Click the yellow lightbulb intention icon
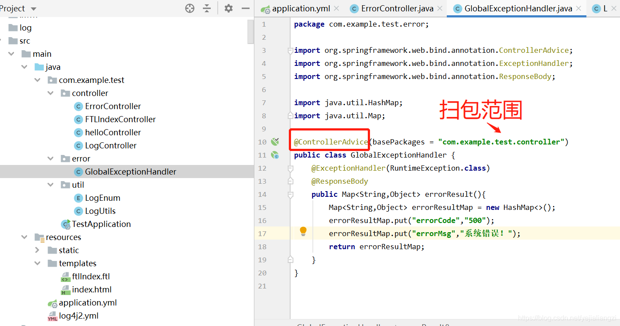This screenshot has height=326, width=620. tap(303, 232)
